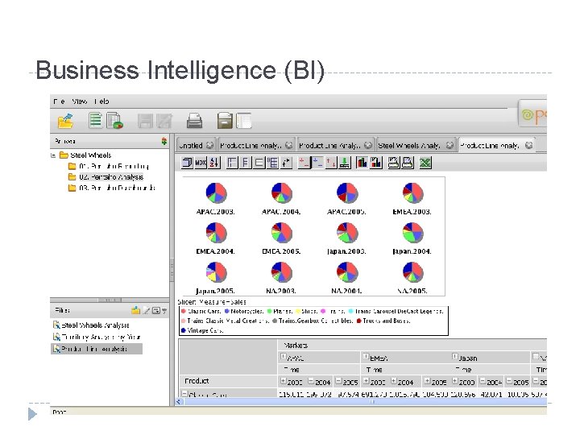
Task: Click the 'Markets' table header
Action: click(x=296, y=345)
